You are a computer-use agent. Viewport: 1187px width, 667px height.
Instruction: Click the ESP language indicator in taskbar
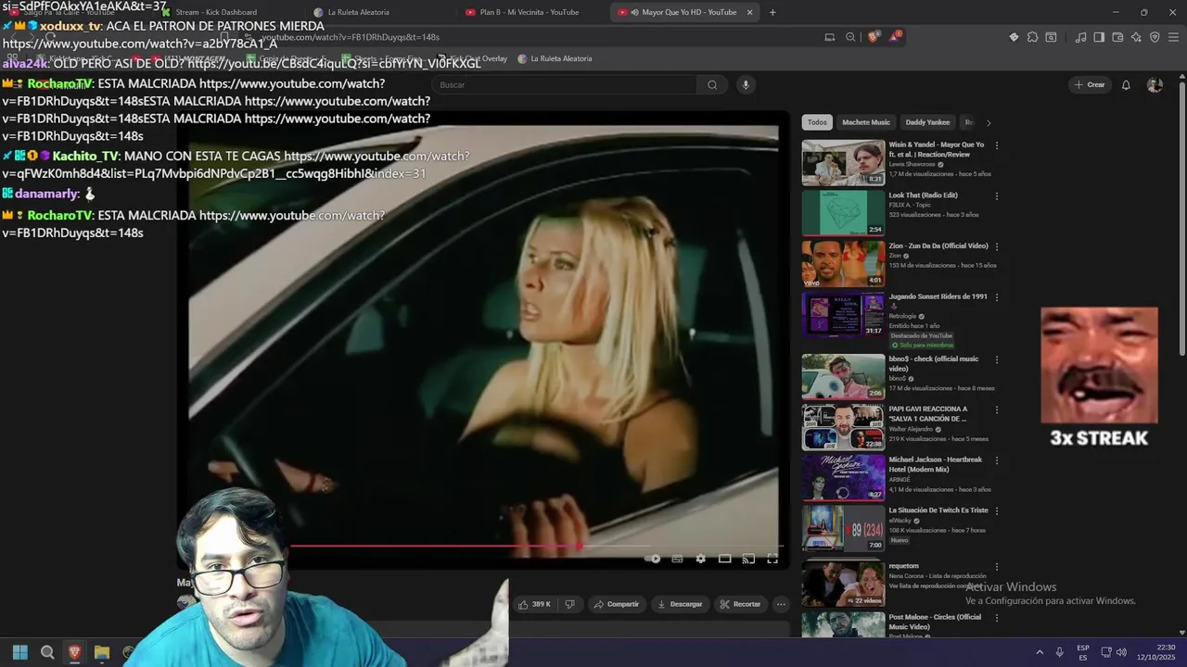coord(1083,652)
